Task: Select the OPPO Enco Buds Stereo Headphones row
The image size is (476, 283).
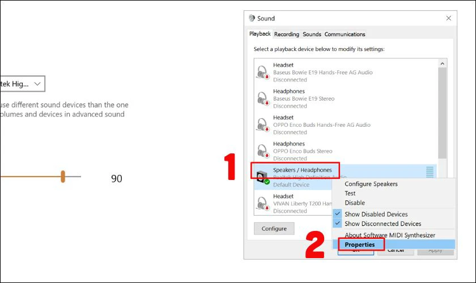Action: coord(346,151)
